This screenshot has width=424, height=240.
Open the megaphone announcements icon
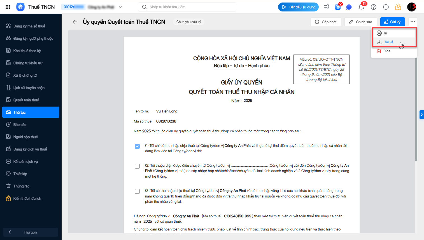click(327, 7)
